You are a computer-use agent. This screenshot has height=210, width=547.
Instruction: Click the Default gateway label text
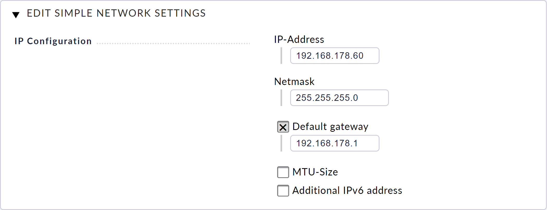coord(330,127)
